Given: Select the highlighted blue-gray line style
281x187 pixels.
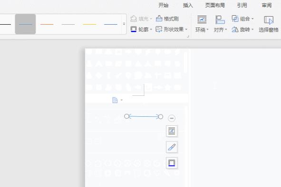Looking at the screenshot, I should pos(25,24).
